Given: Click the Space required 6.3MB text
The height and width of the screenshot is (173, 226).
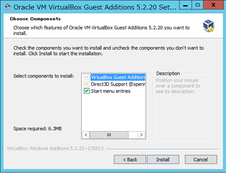Looking at the screenshot, I should click(x=37, y=128).
